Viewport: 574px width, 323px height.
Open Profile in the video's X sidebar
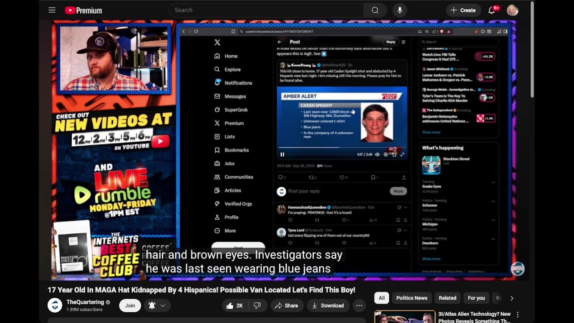click(226, 217)
